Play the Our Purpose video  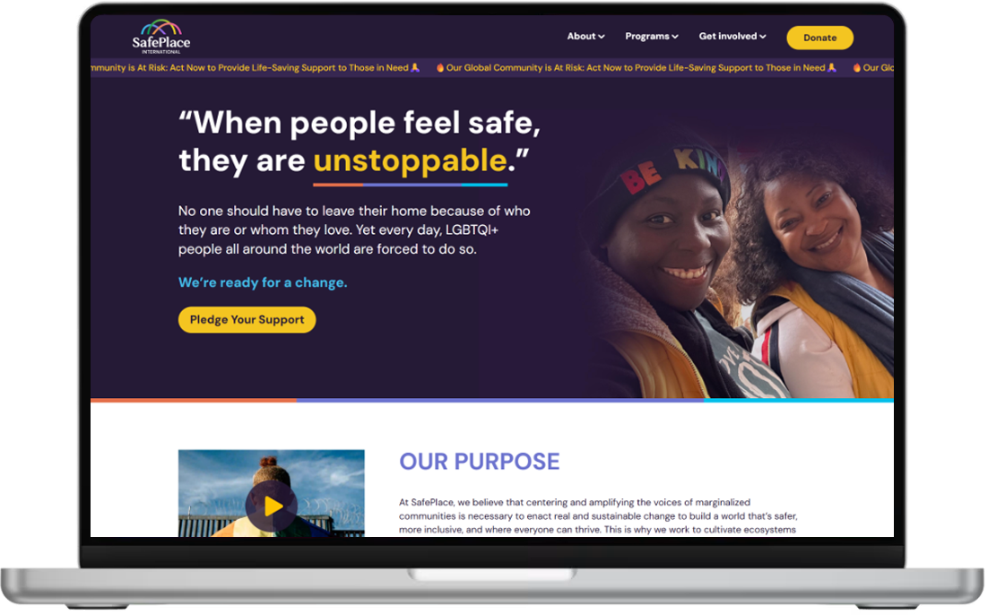272,507
